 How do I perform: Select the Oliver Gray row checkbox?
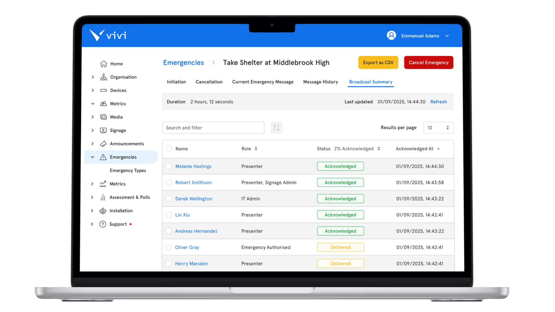(x=169, y=247)
